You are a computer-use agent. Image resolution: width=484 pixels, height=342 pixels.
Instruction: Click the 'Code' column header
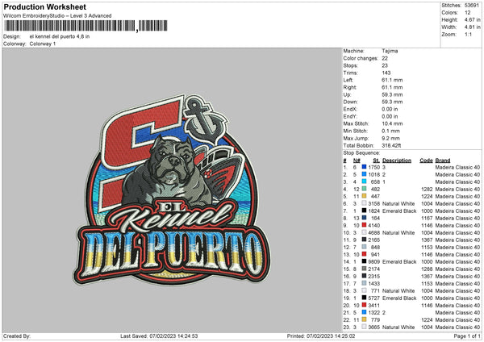pyautogui.click(x=426, y=161)
